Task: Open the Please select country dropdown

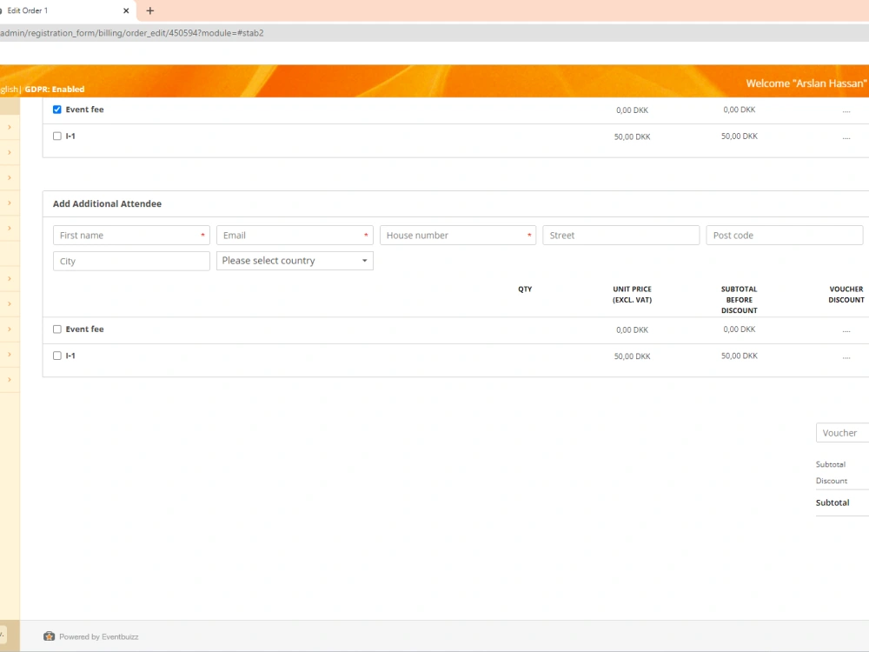Action: [x=295, y=261]
